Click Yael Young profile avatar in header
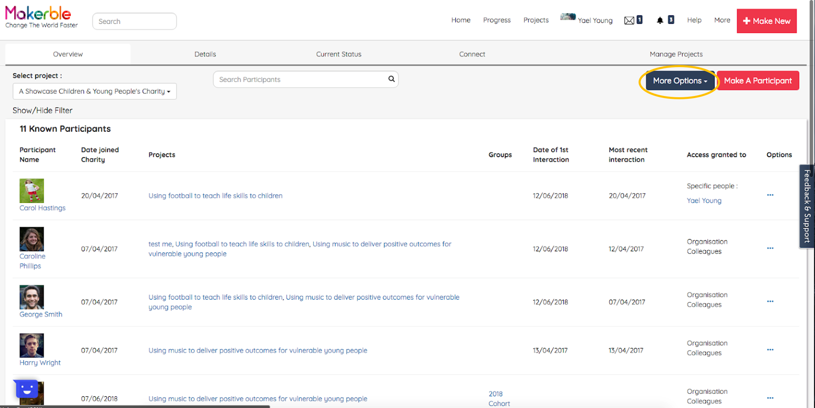Image resolution: width=815 pixels, height=408 pixels. coord(568,17)
